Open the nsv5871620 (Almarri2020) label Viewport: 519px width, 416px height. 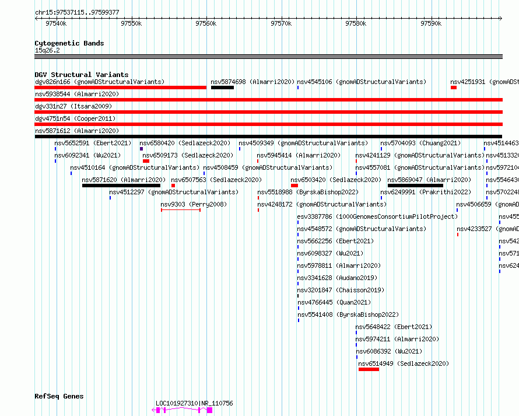(x=124, y=180)
